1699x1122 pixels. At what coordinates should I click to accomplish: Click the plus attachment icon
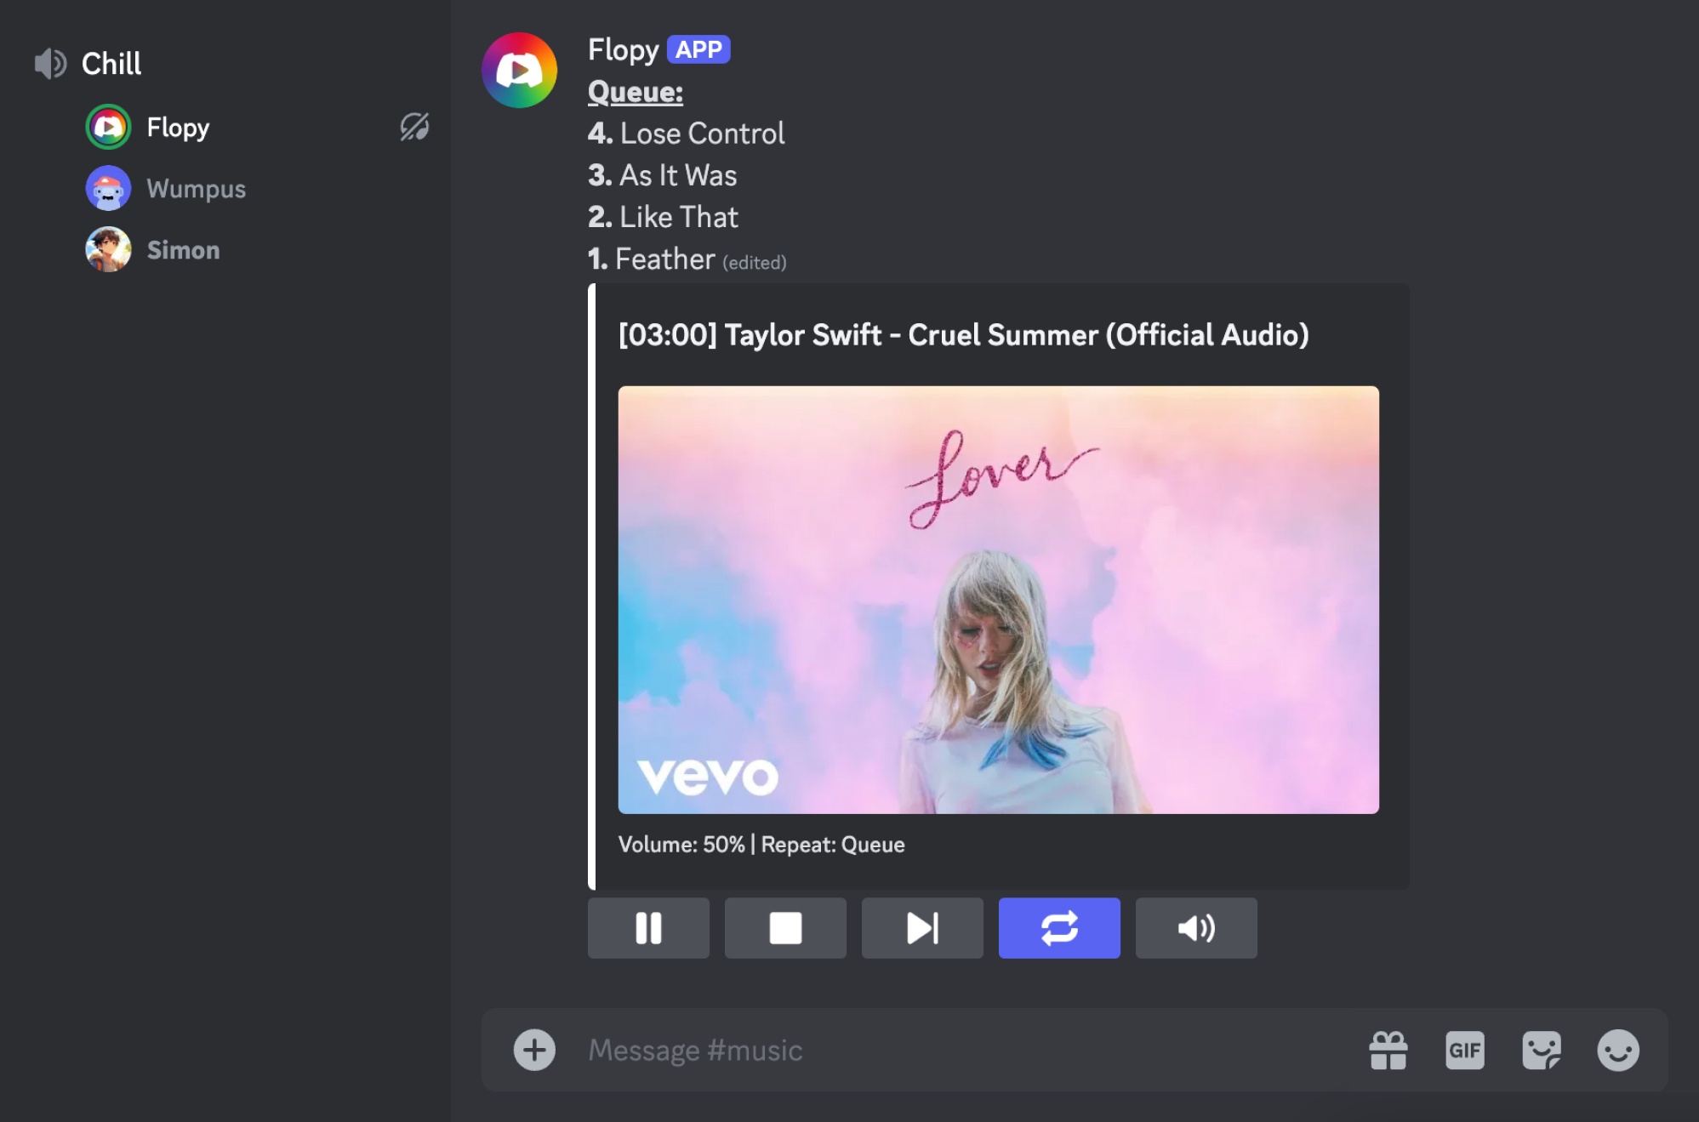click(534, 1050)
